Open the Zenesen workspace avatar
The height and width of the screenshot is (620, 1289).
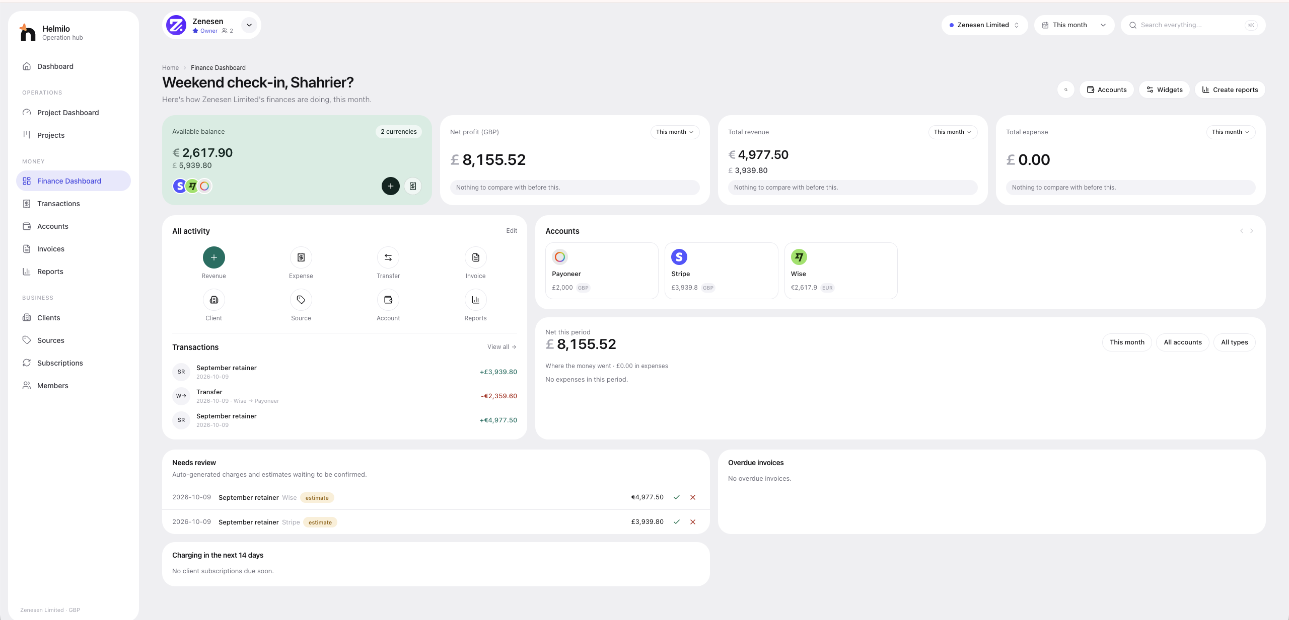pos(176,25)
